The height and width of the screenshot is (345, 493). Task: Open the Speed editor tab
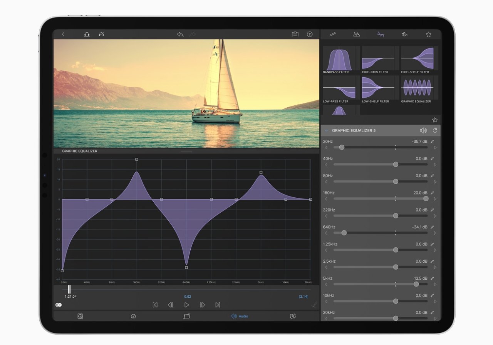point(133,316)
